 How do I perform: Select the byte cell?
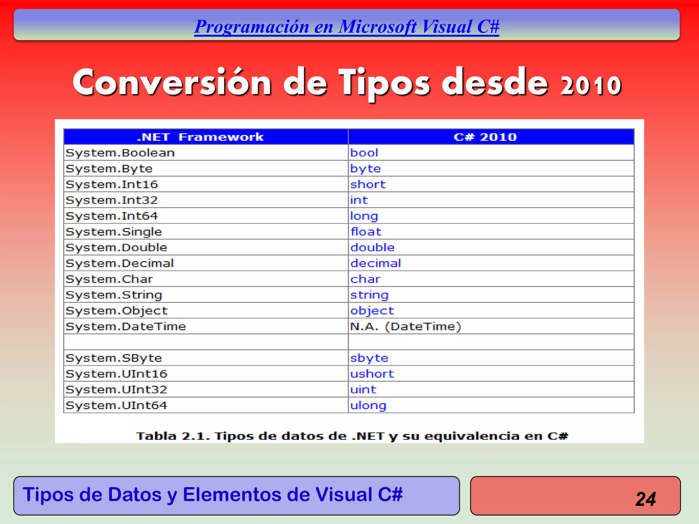491,169
